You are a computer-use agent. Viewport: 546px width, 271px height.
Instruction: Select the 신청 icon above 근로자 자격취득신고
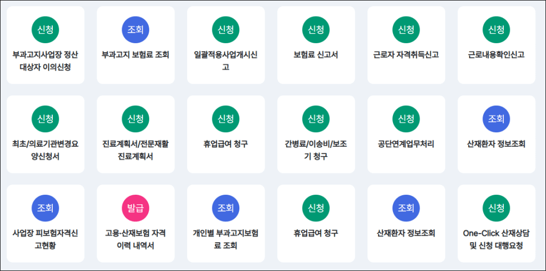[406, 30]
